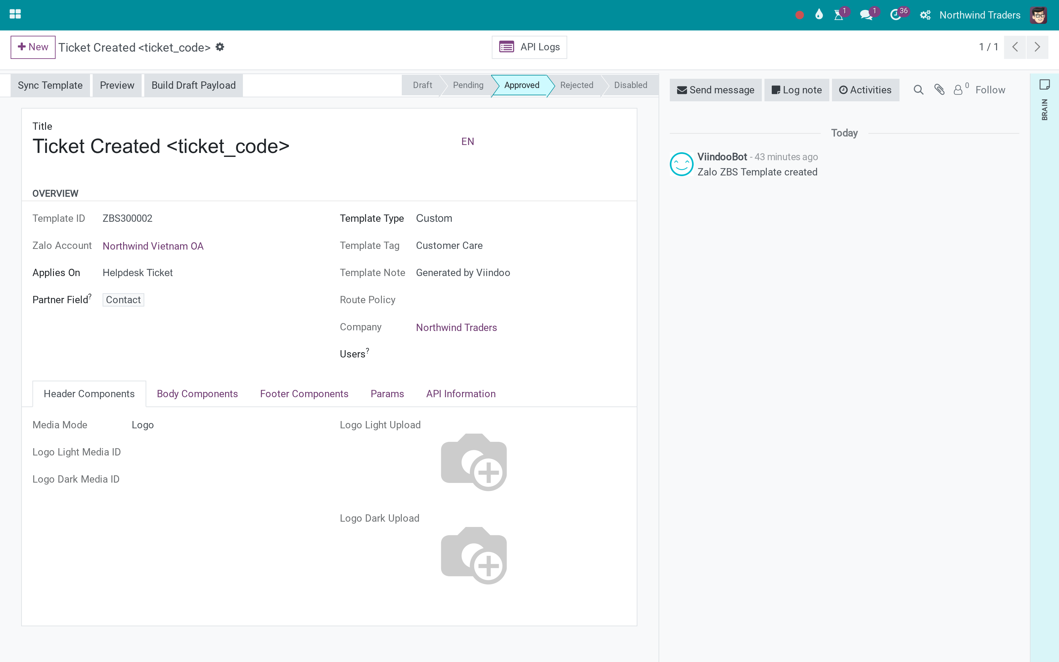Open Applies On Helpdesk Ticket field
Viewport: 1059px width, 662px height.
click(x=137, y=273)
